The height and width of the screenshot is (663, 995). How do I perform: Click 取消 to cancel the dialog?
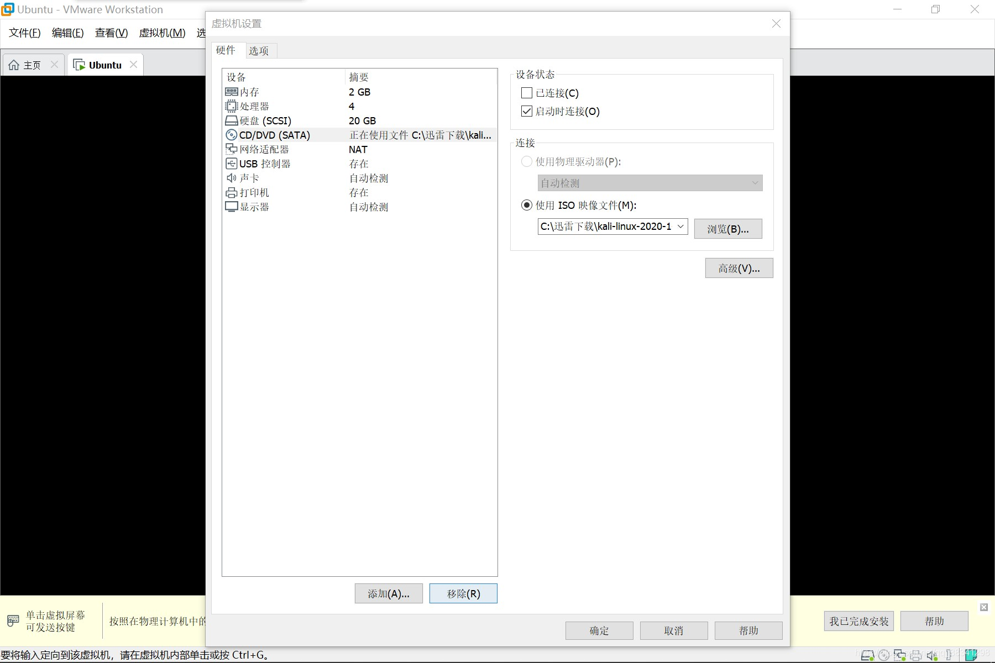click(x=674, y=630)
